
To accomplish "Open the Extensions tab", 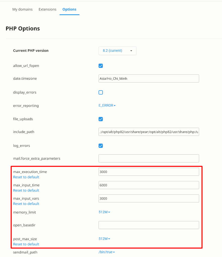I will click(x=48, y=9).
